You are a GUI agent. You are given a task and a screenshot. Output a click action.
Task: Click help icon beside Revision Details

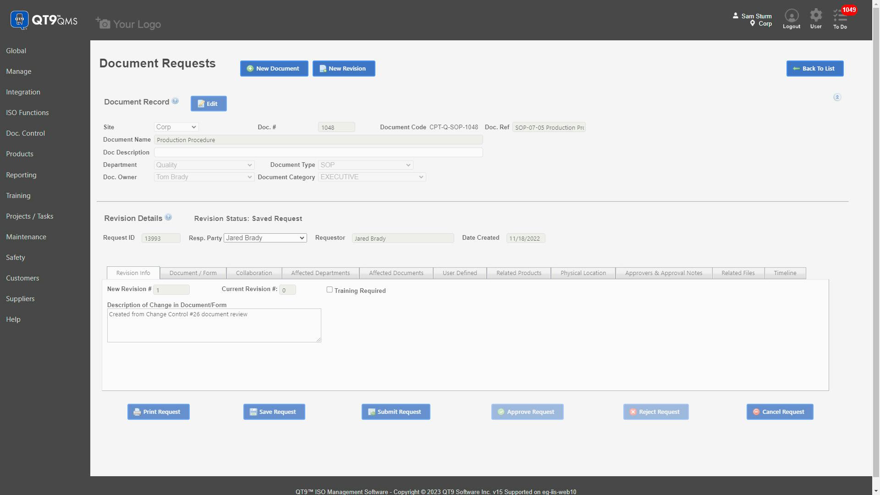point(168,218)
